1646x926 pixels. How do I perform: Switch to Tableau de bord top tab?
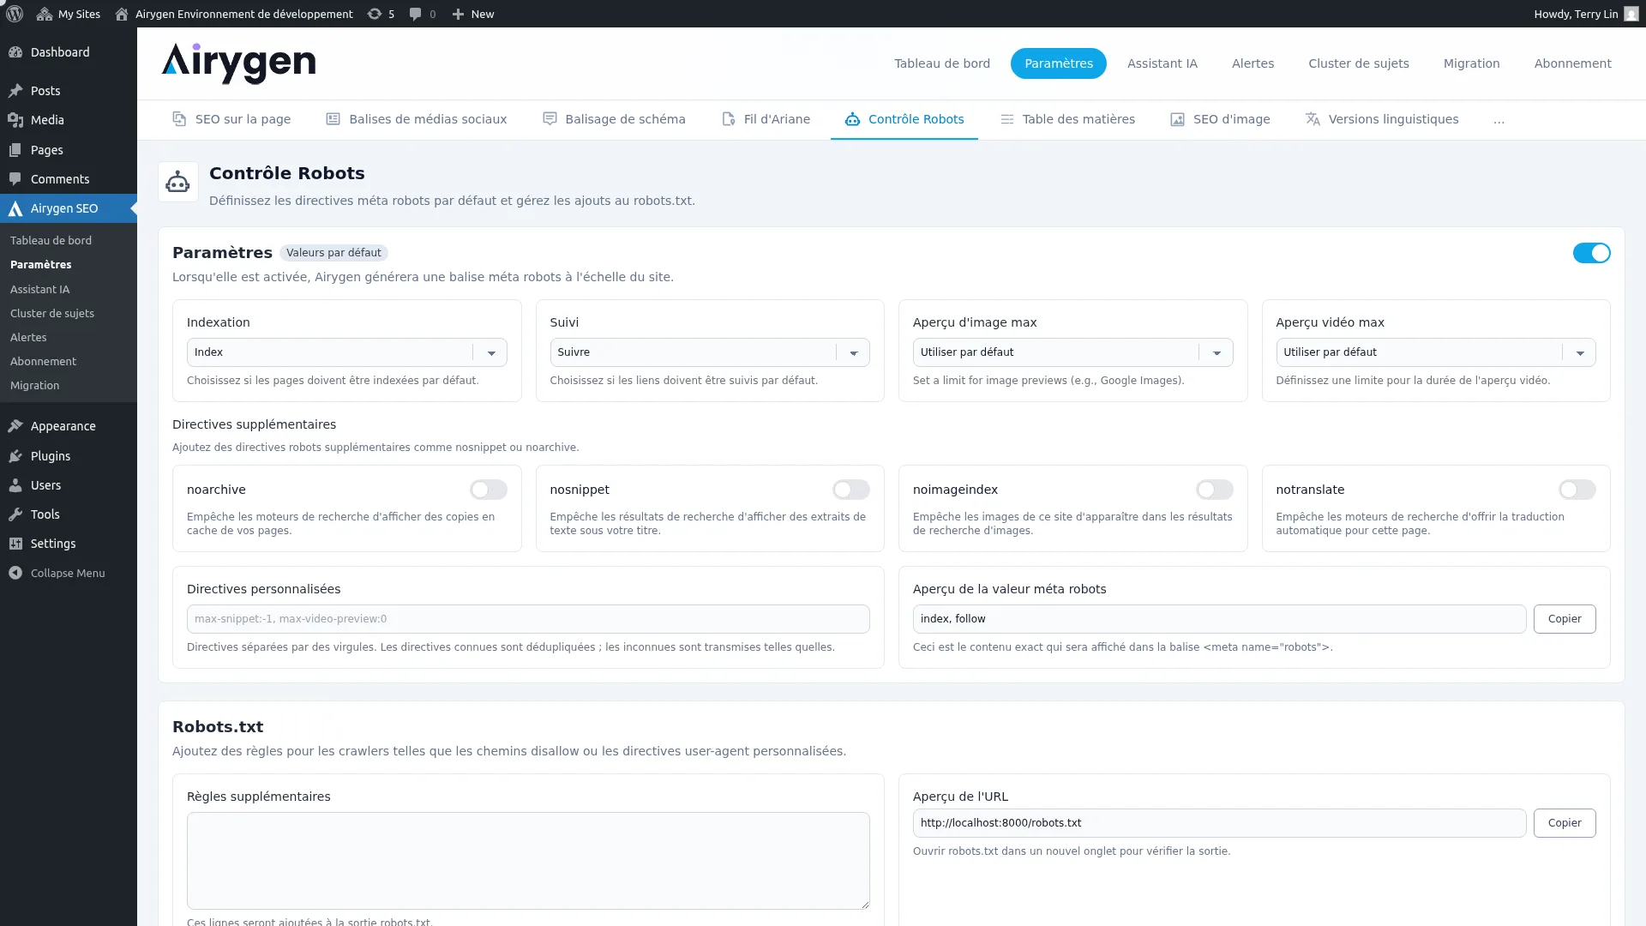pyautogui.click(x=942, y=63)
